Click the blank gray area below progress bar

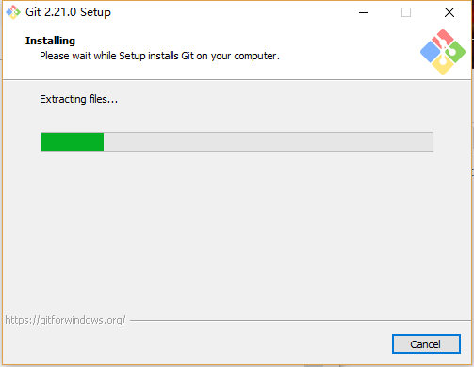237,233
